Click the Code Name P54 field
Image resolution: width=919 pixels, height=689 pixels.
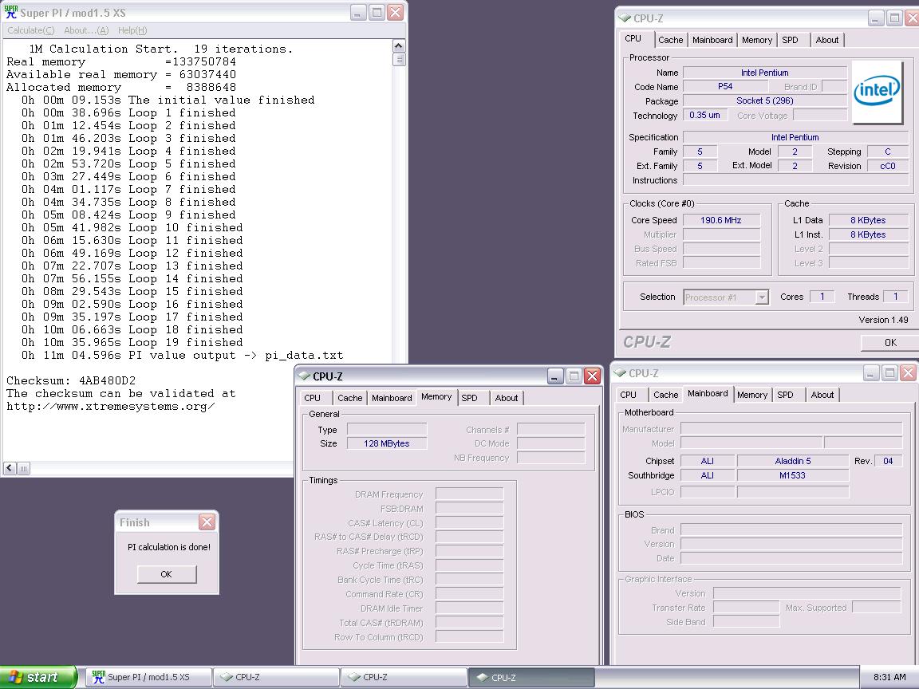click(725, 86)
